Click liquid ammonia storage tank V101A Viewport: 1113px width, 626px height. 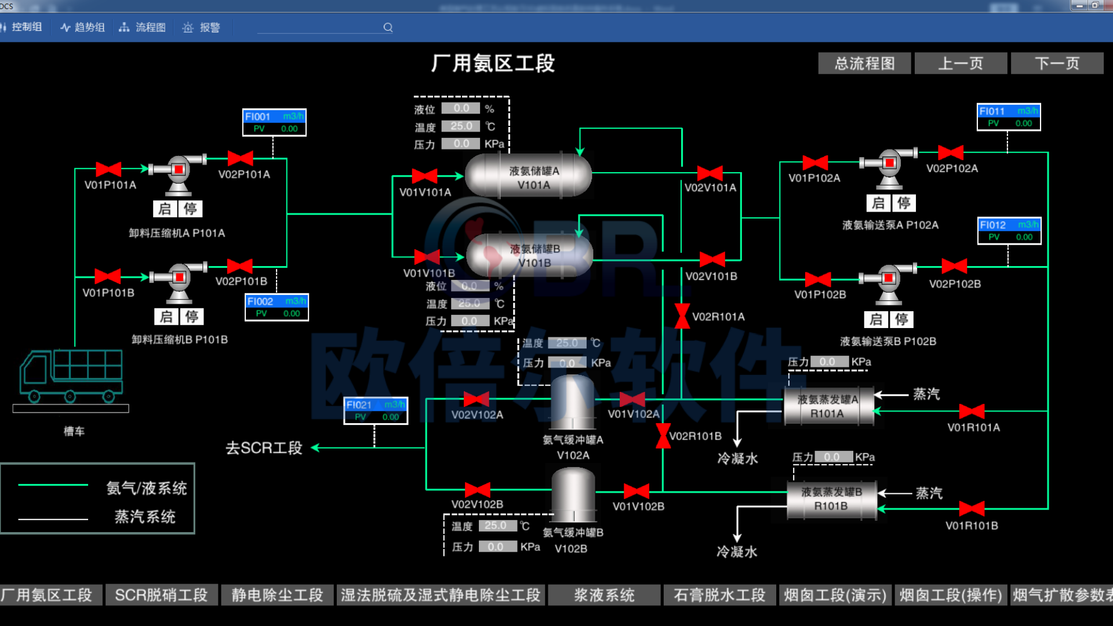[529, 176]
